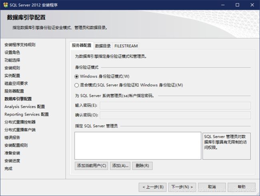Click 分布式重播客户端 step in sidebar
260x196 pixels.
point(20,130)
